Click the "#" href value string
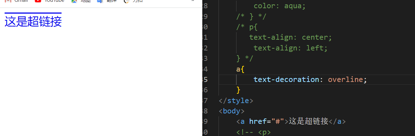The height and width of the screenshot is (136, 415). click(278, 121)
